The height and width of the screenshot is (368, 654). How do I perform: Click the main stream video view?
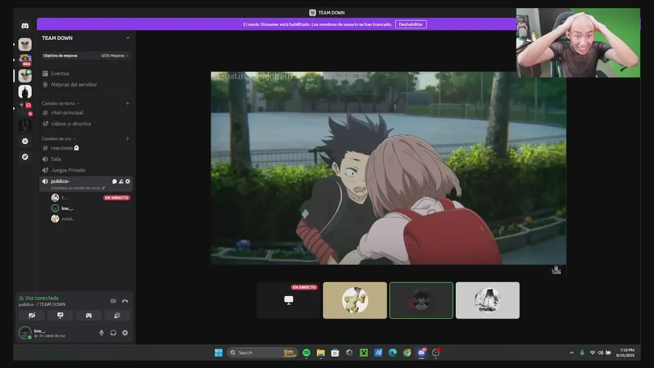388,168
